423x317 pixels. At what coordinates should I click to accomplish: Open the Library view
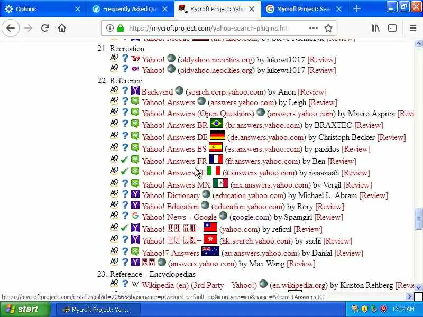tap(375, 28)
